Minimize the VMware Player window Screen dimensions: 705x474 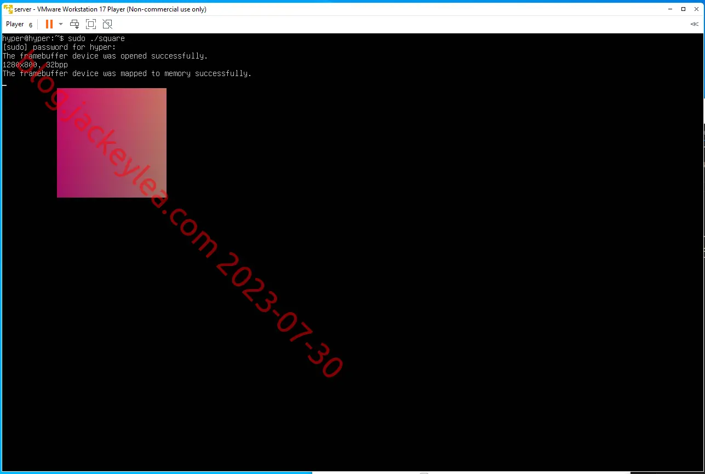tap(670, 9)
